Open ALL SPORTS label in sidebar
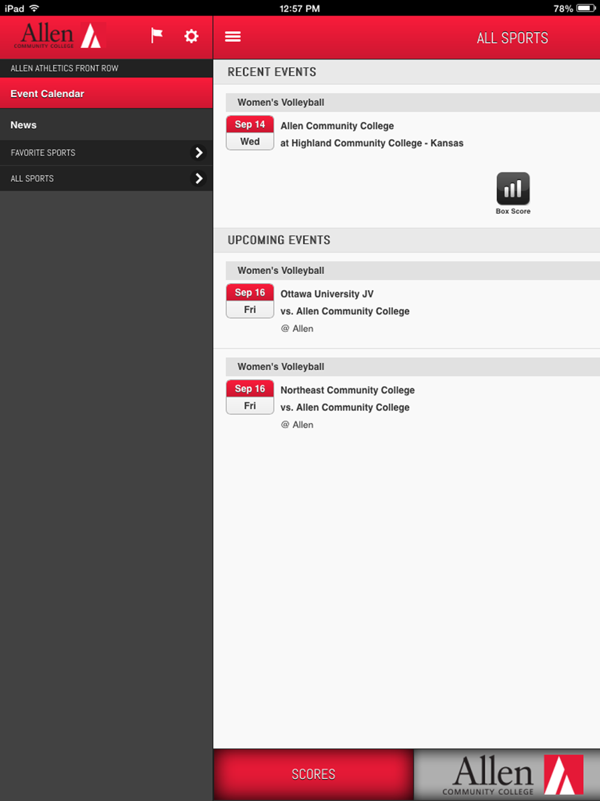 (x=32, y=178)
